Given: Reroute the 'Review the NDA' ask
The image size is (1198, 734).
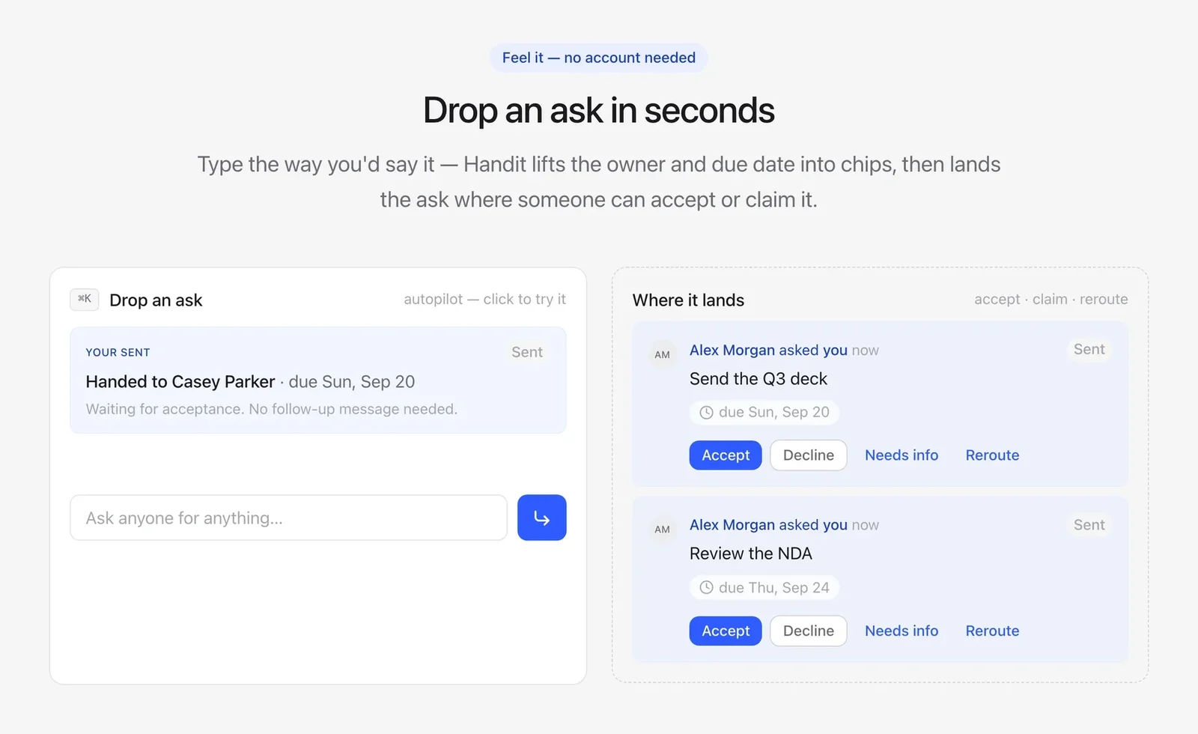Looking at the screenshot, I should [992, 631].
